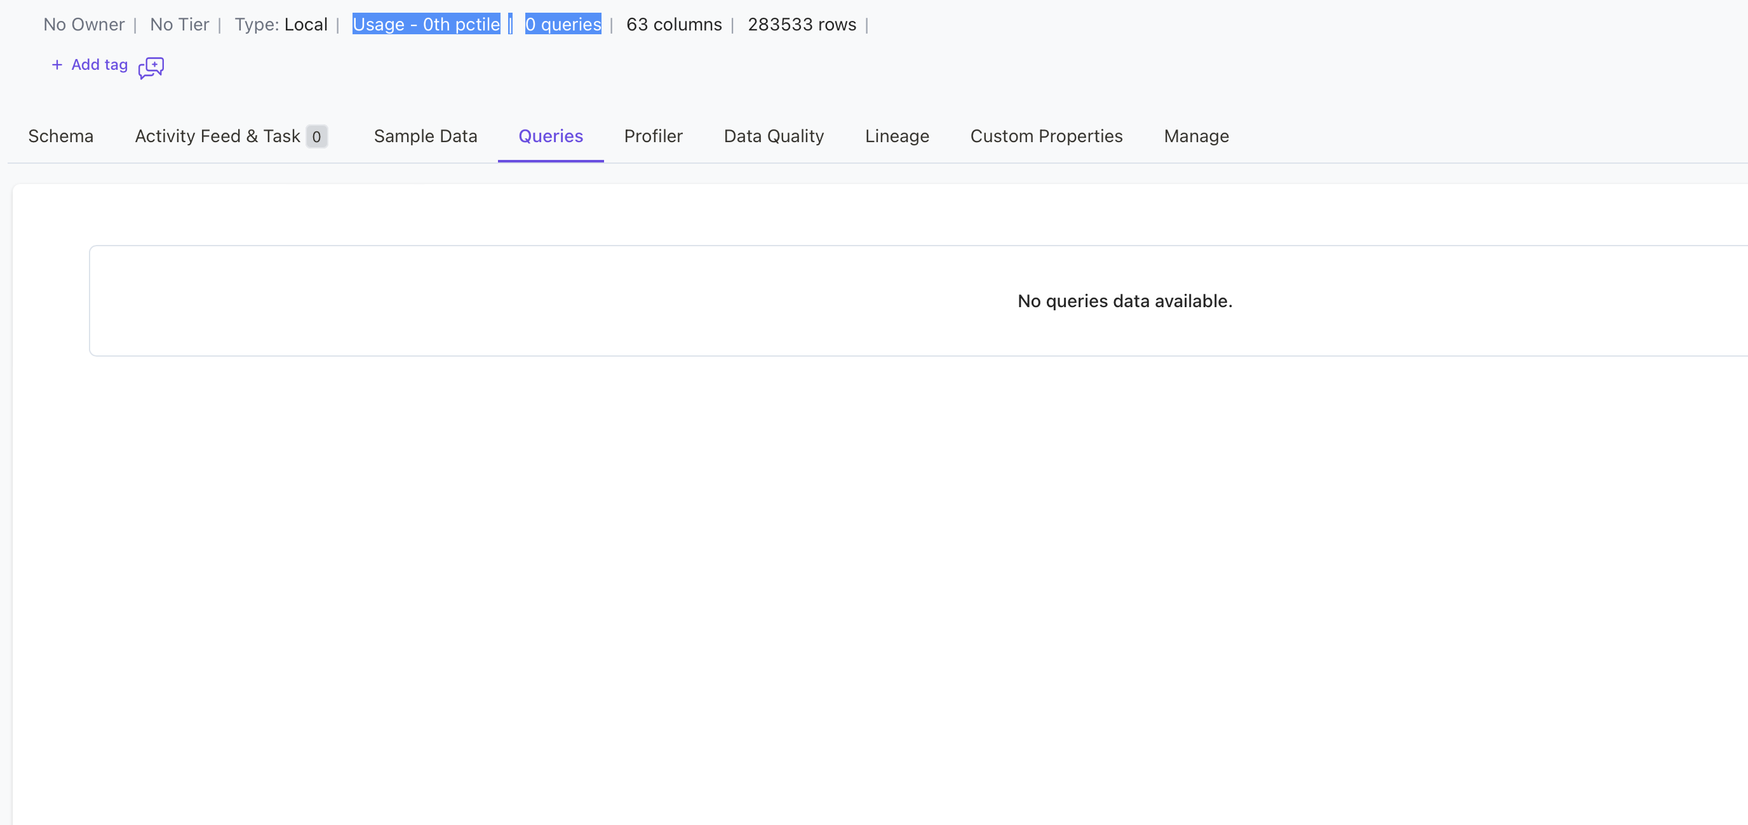The image size is (1748, 825).
Task: Click the 283533 rows label
Action: pos(802,24)
